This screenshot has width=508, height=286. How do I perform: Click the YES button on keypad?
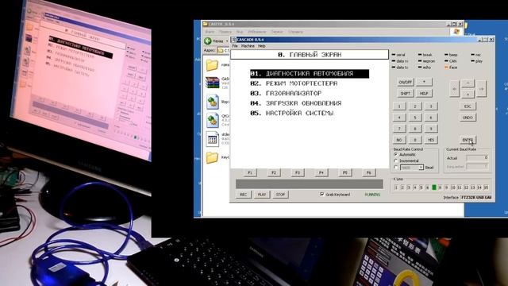coord(430,140)
